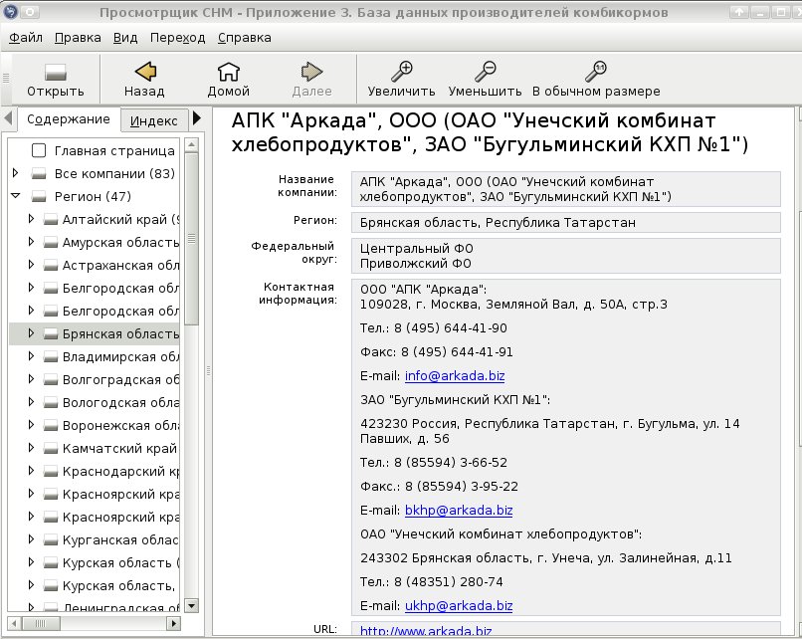Click the Факс.: 8 (85594) 3-95-22 text

[x=439, y=486]
